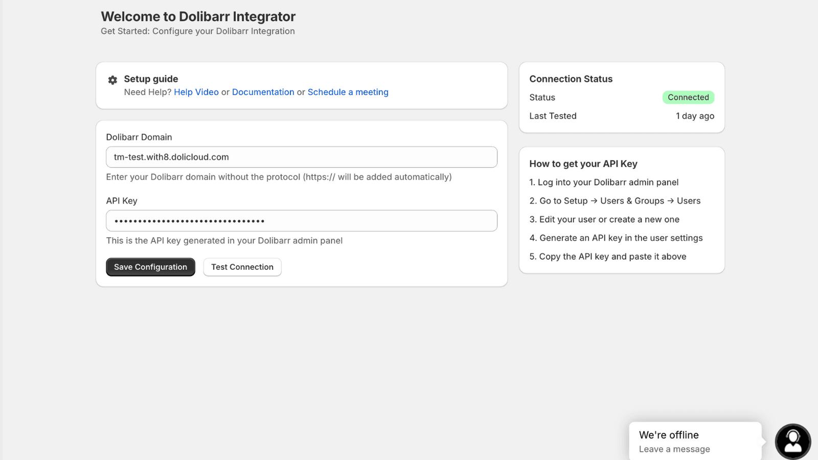
Task: Open the Help Video link
Action: pos(196,92)
